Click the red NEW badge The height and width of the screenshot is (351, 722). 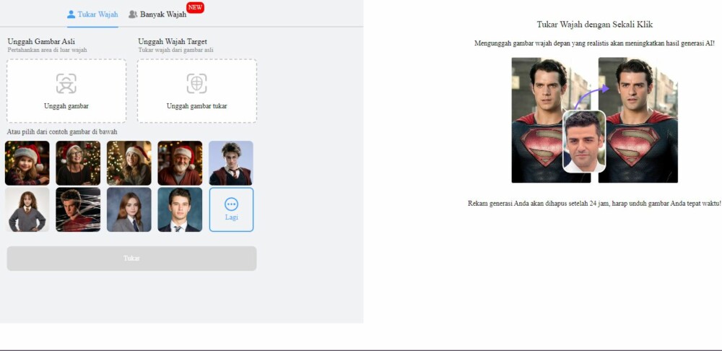pos(195,7)
